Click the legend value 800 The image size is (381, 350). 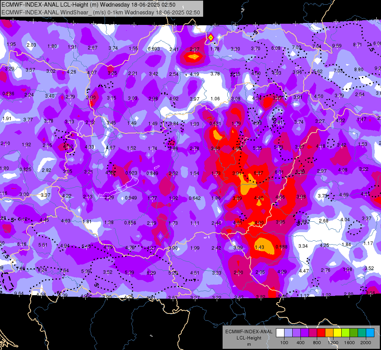pos(317,343)
